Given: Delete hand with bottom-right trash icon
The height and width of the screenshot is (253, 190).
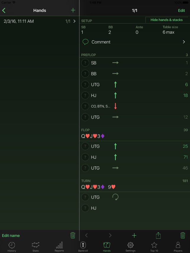Looking at the screenshot, I should point(183,235).
